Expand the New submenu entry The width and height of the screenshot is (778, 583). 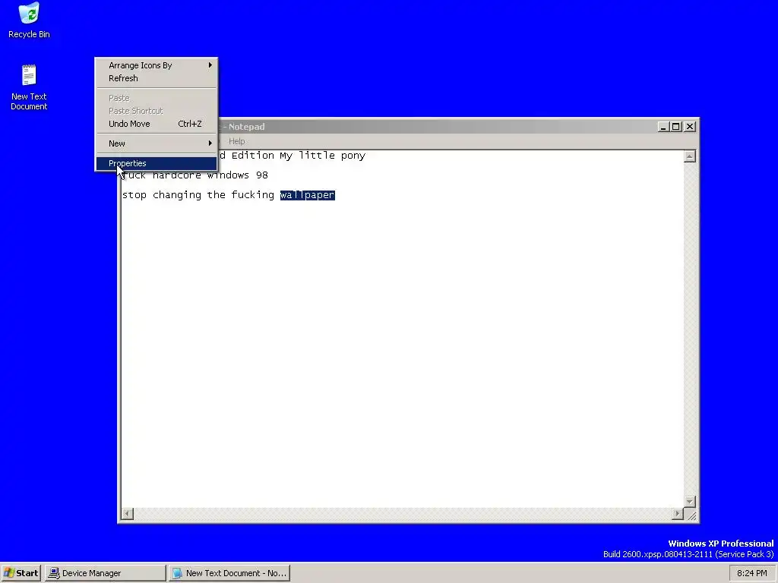coord(156,143)
